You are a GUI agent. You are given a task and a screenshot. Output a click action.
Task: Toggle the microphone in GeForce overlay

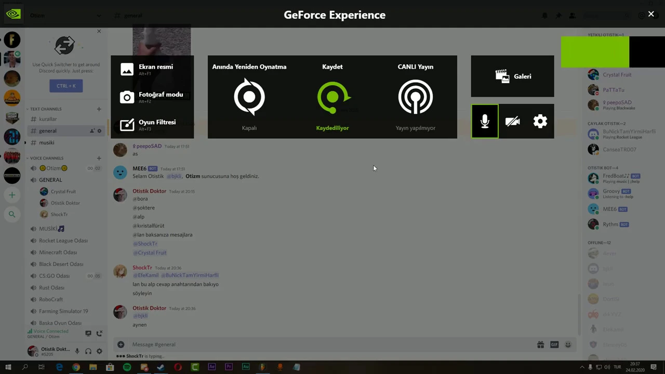(x=485, y=122)
